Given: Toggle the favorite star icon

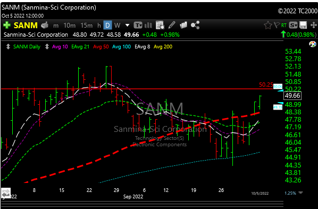Looking at the screenshot, I should point(267,26).
